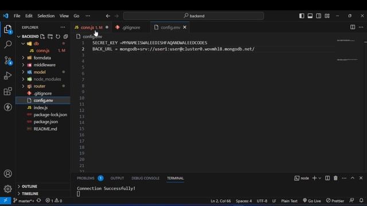
Task: Open the Search view in activity bar
Action: (x=7, y=45)
